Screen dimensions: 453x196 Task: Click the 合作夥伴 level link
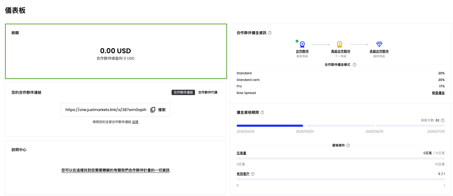pos(302,51)
